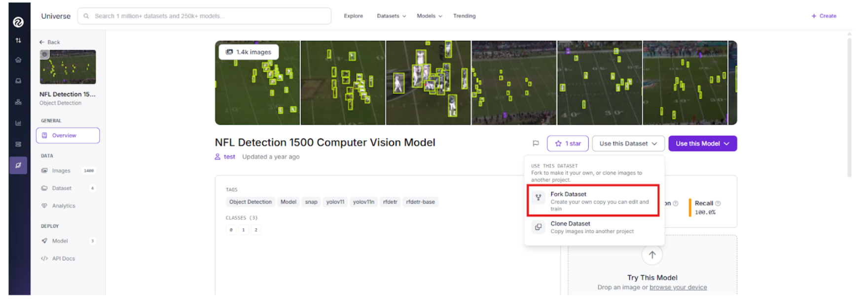Image resolution: width=860 pixels, height=305 pixels.
Task: Go to Explore in top navigation
Action: coord(353,16)
